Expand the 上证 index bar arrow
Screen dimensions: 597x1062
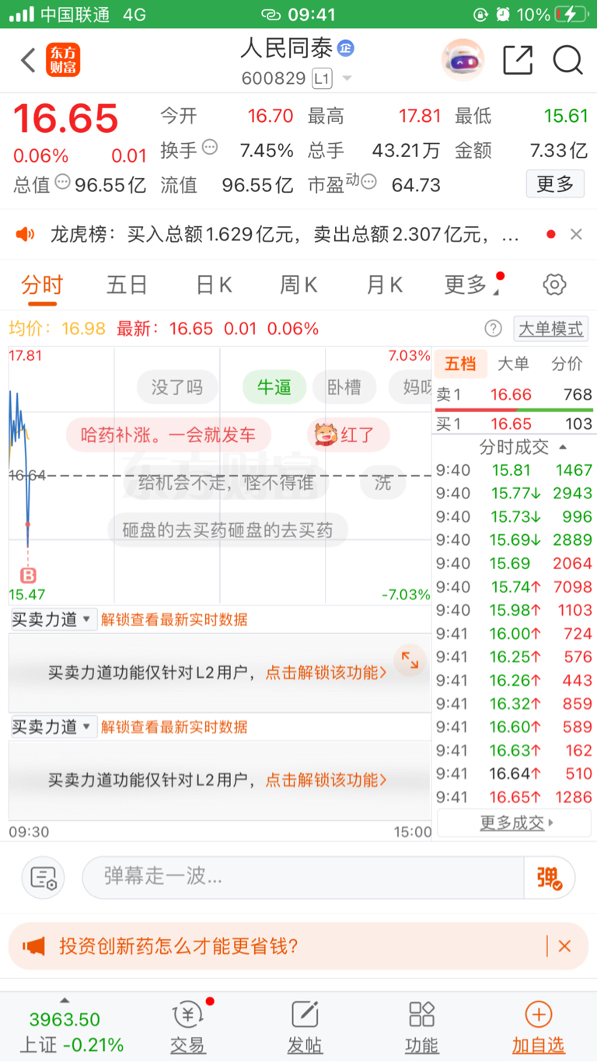[x=65, y=1001]
